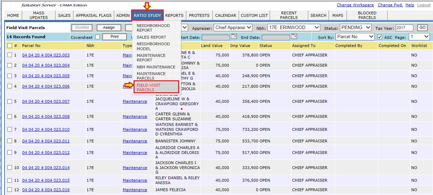The width and height of the screenshot is (433, 195).
Task: Change the Page number dropdown
Action: [x=419, y=37]
